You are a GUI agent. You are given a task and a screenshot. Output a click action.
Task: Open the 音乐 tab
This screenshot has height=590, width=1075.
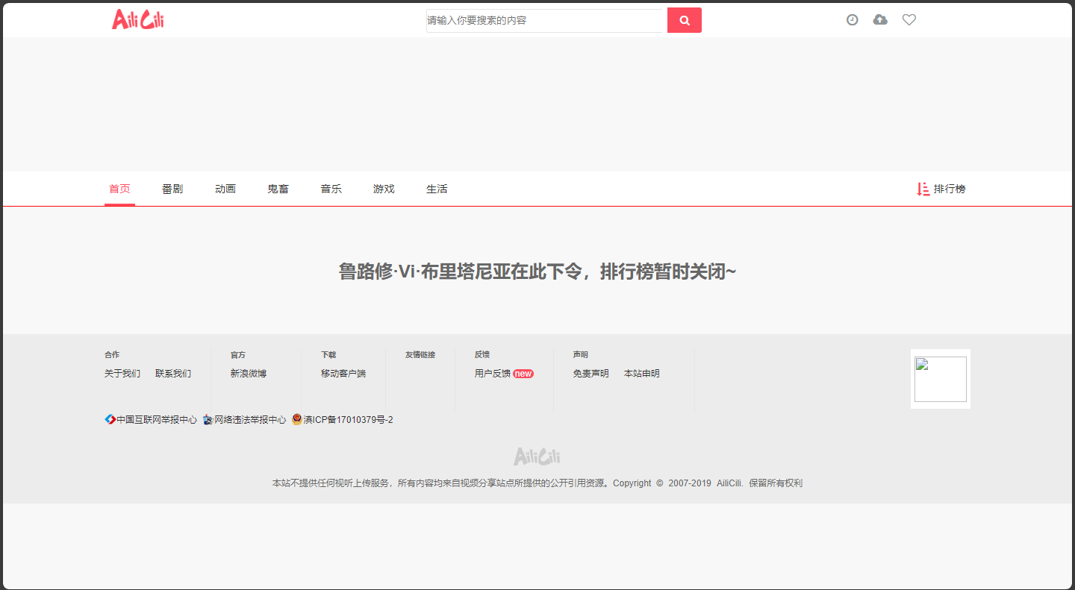(x=331, y=189)
